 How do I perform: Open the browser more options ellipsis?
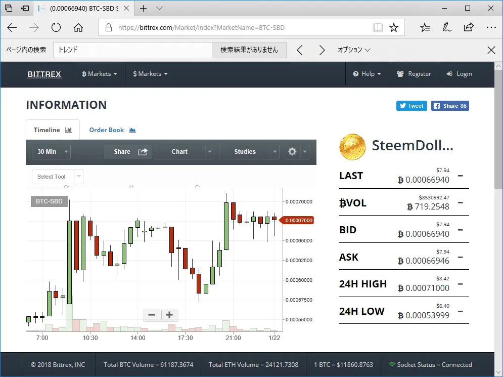tap(491, 28)
